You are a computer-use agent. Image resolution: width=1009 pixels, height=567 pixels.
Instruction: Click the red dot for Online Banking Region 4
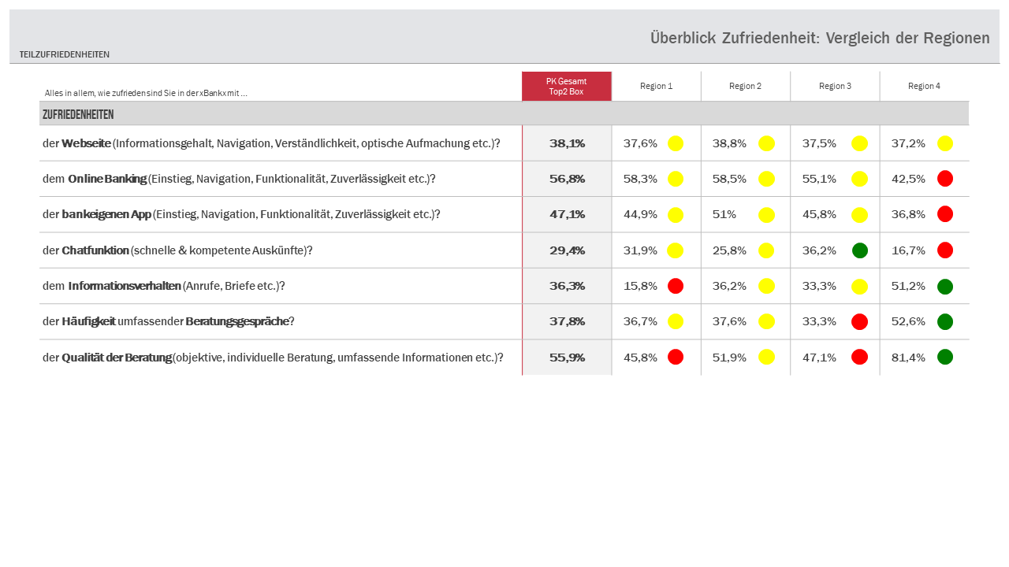click(945, 179)
